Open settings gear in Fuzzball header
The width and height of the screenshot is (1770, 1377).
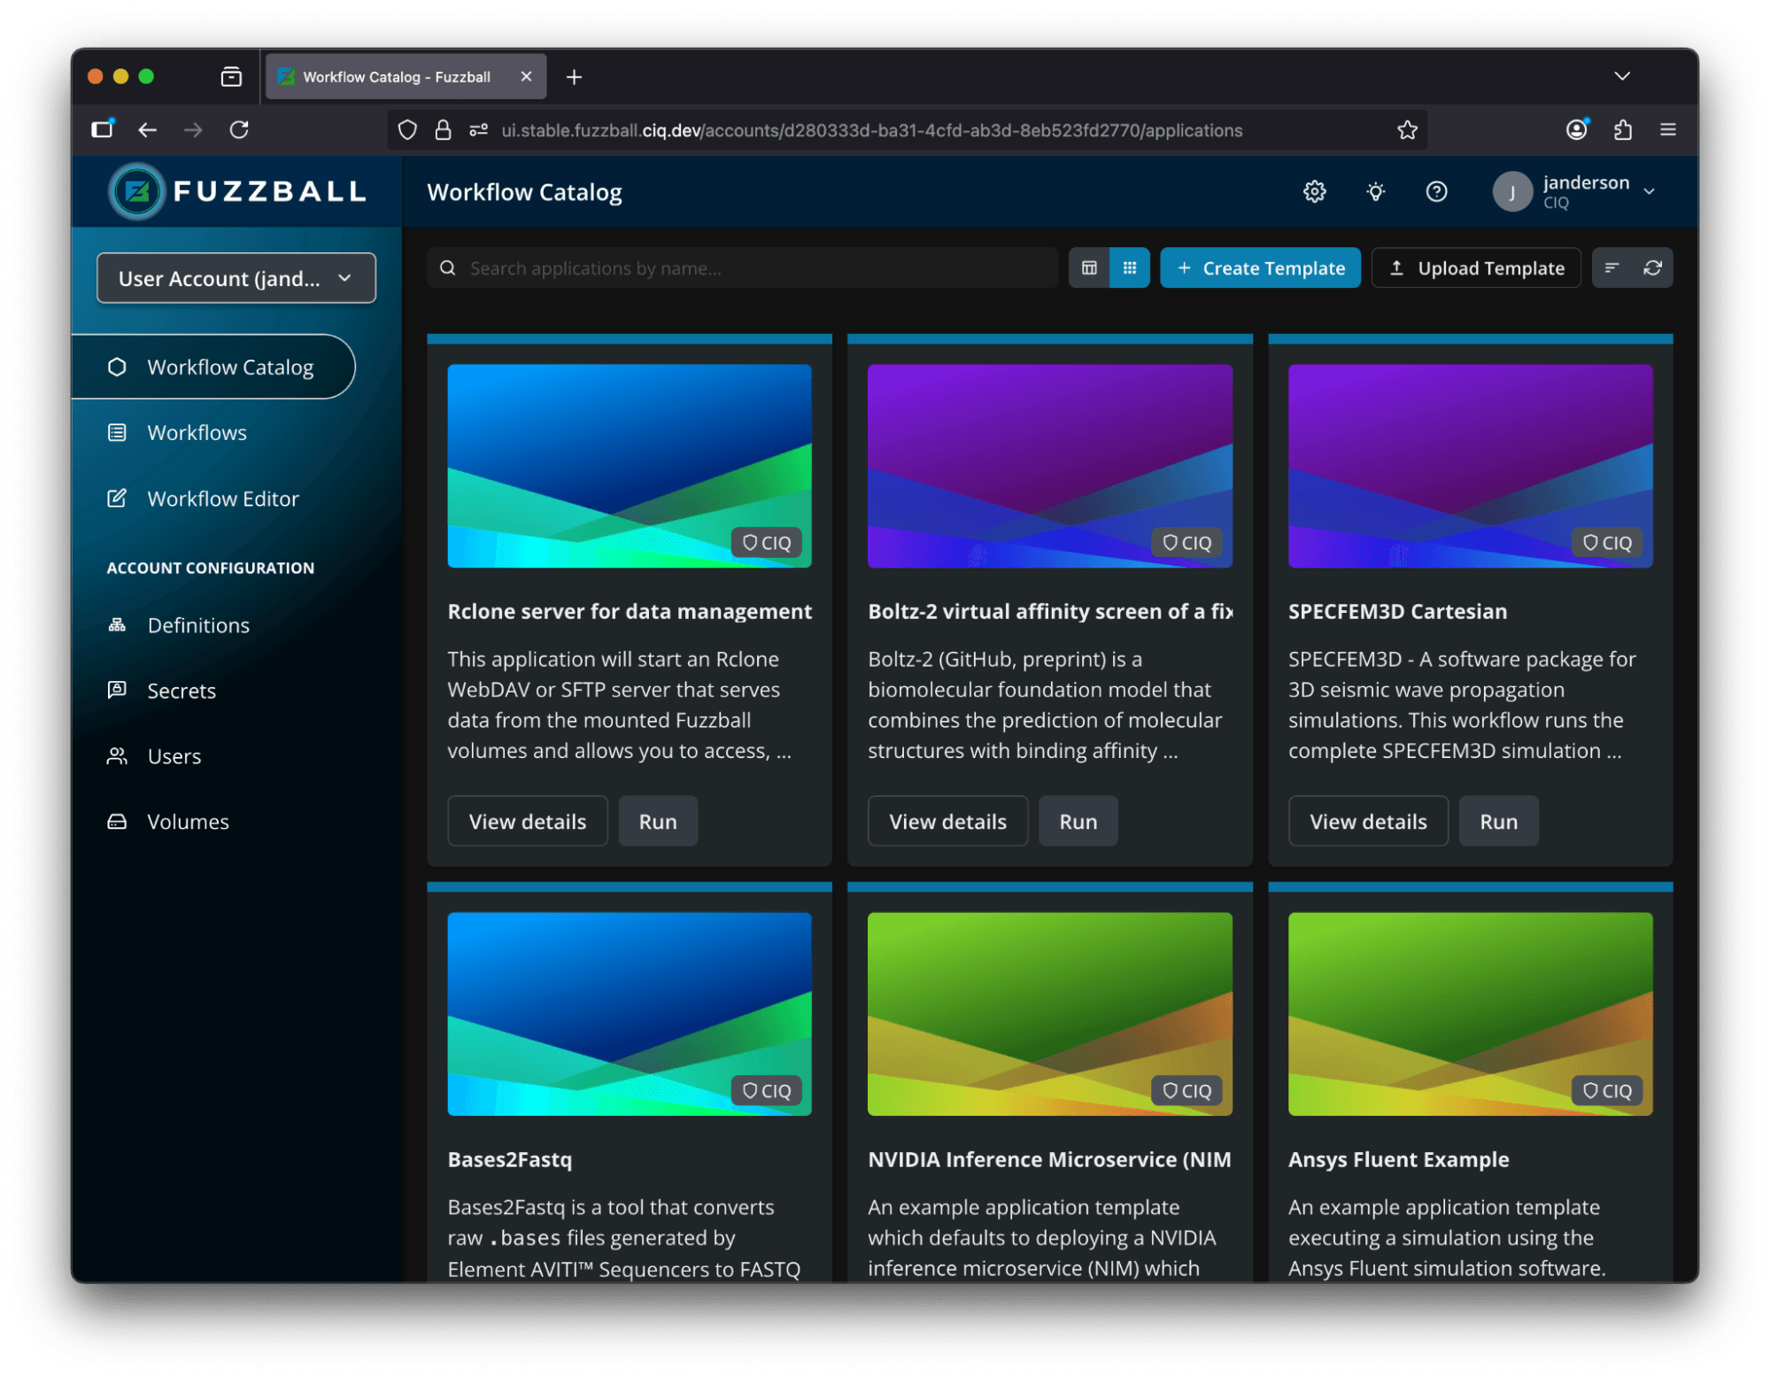[1314, 191]
